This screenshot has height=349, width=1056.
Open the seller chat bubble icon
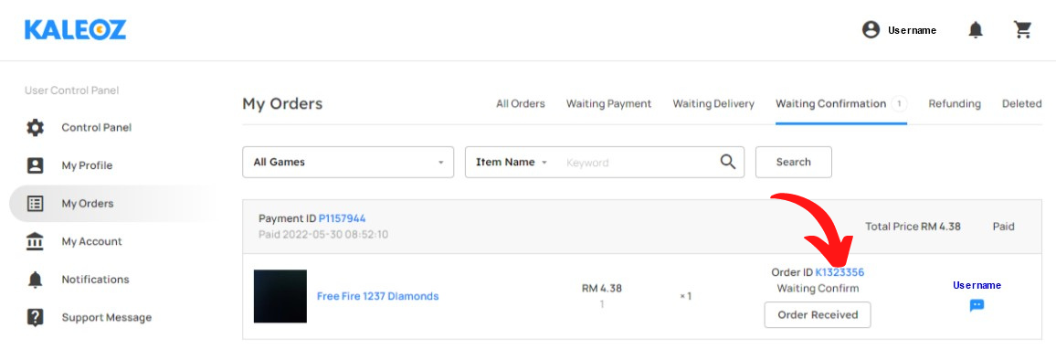[977, 305]
